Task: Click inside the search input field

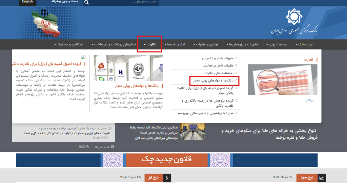Action: coord(124,2)
